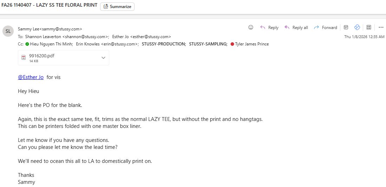Viewport: 386px width, 187px height.
Task: Click STUSSY-PRODUCTION group in Cc line
Action: coord(164,44)
